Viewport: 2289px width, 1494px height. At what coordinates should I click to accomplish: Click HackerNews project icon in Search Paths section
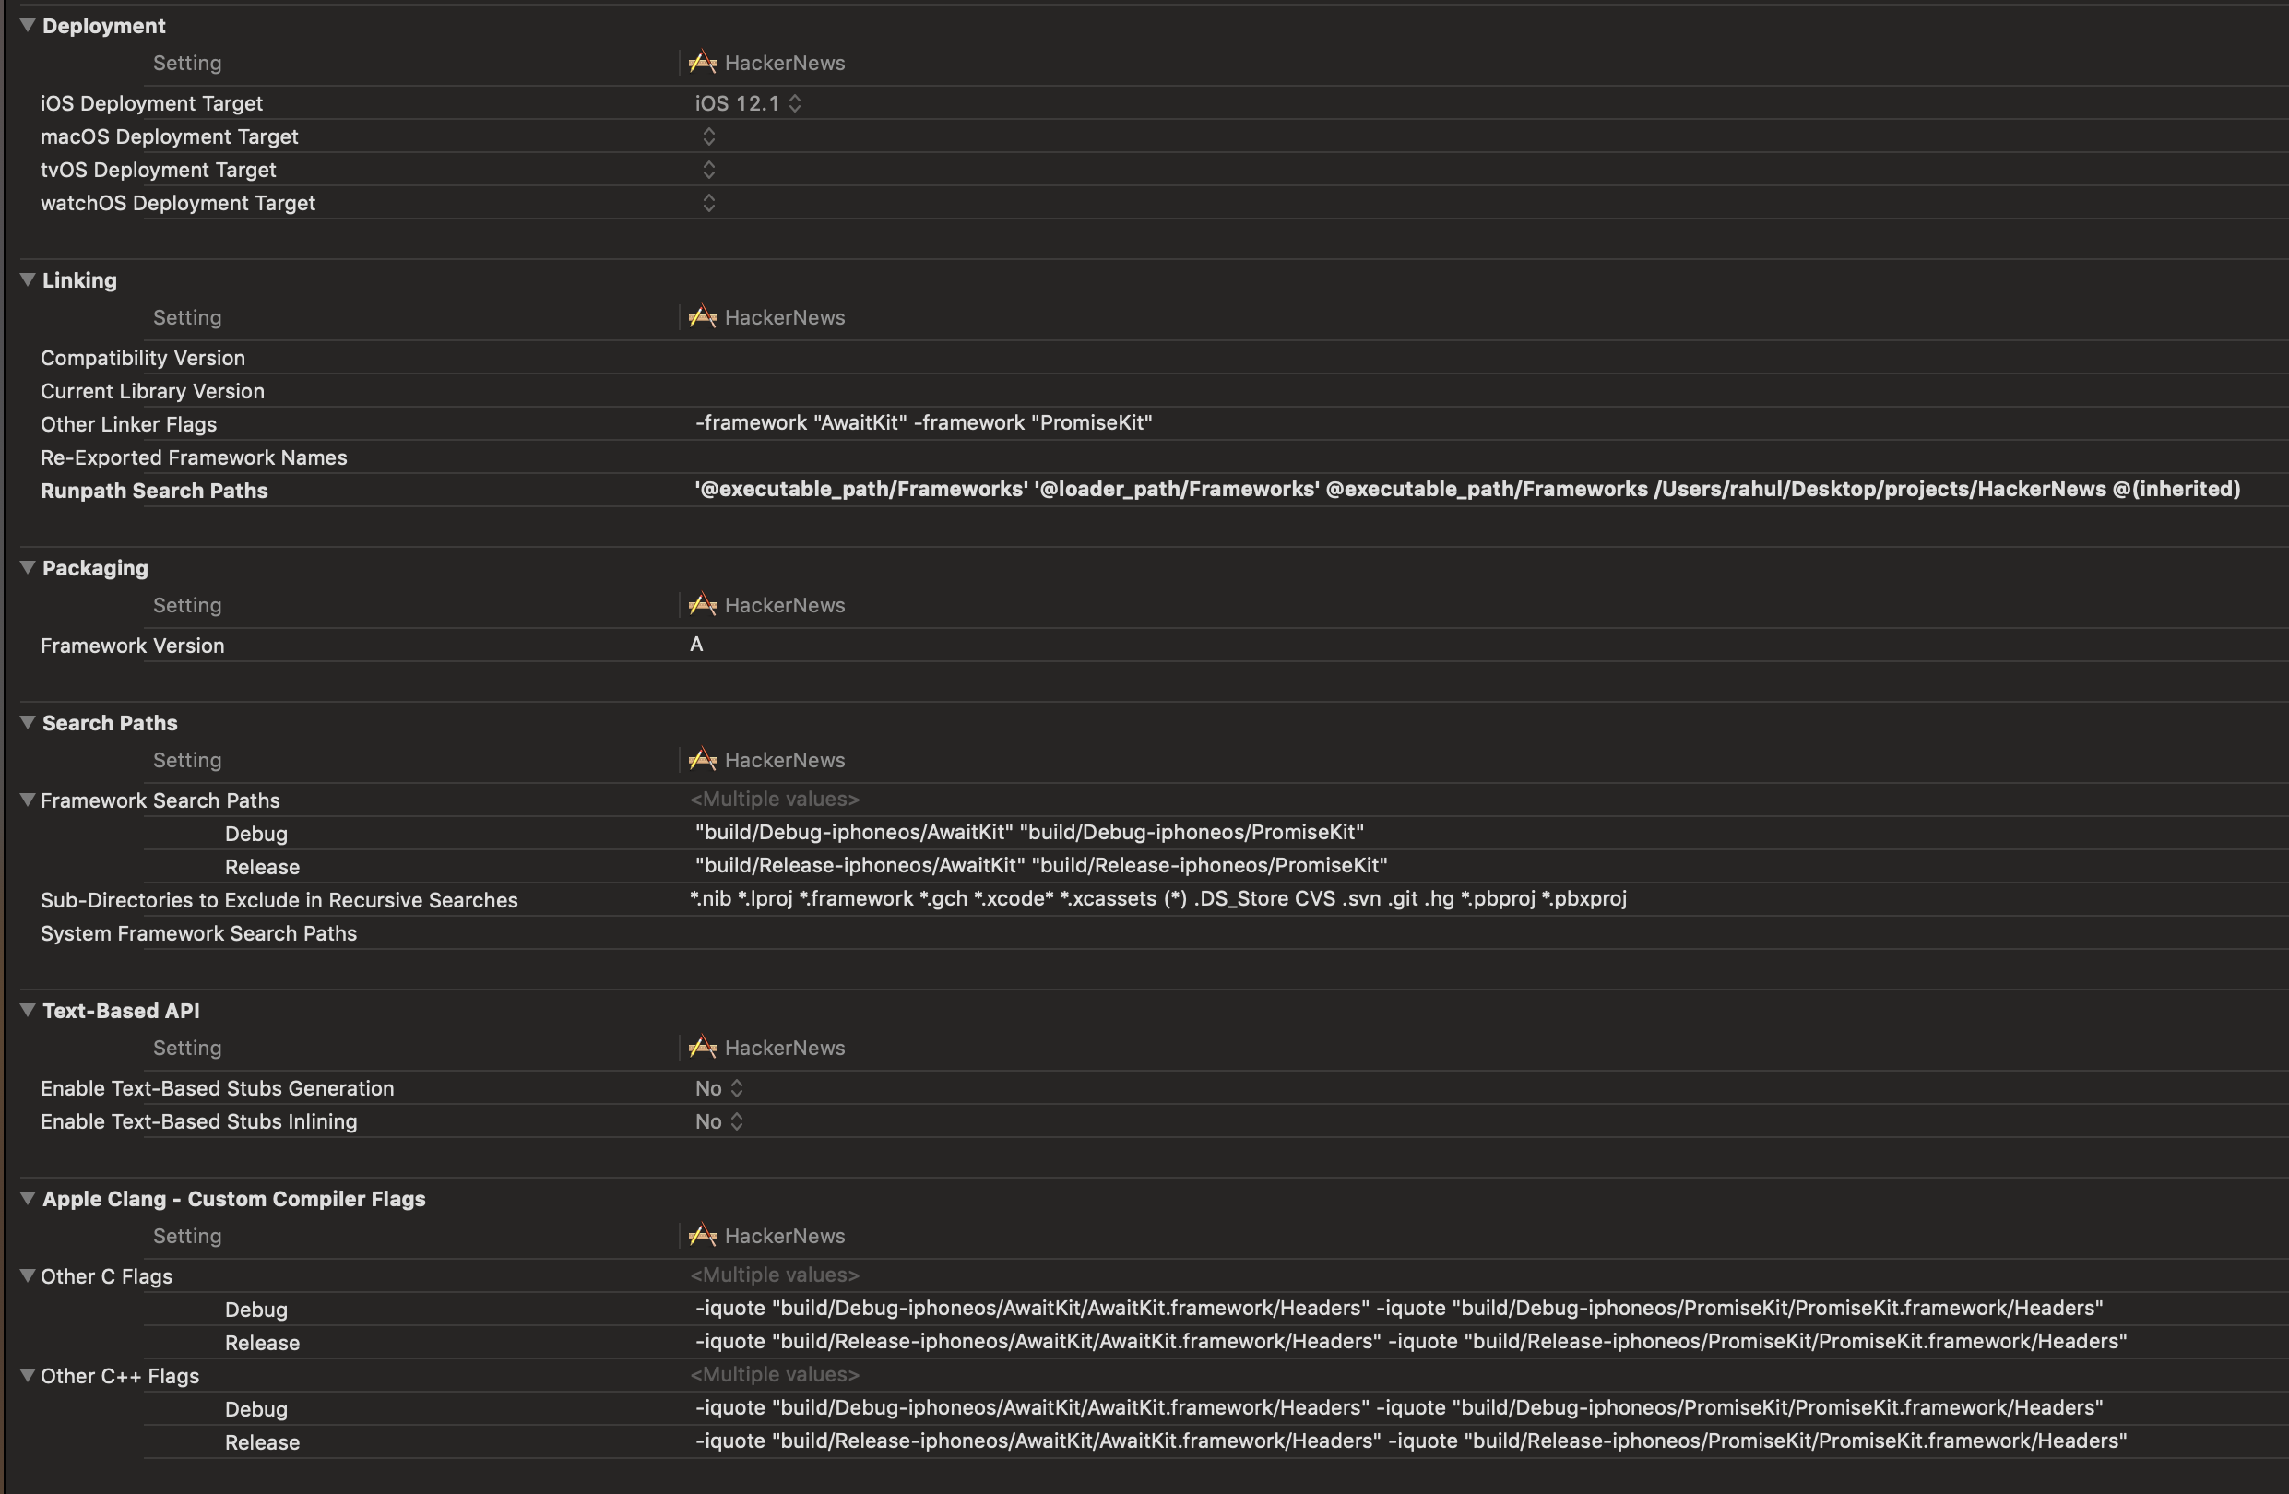coord(702,759)
